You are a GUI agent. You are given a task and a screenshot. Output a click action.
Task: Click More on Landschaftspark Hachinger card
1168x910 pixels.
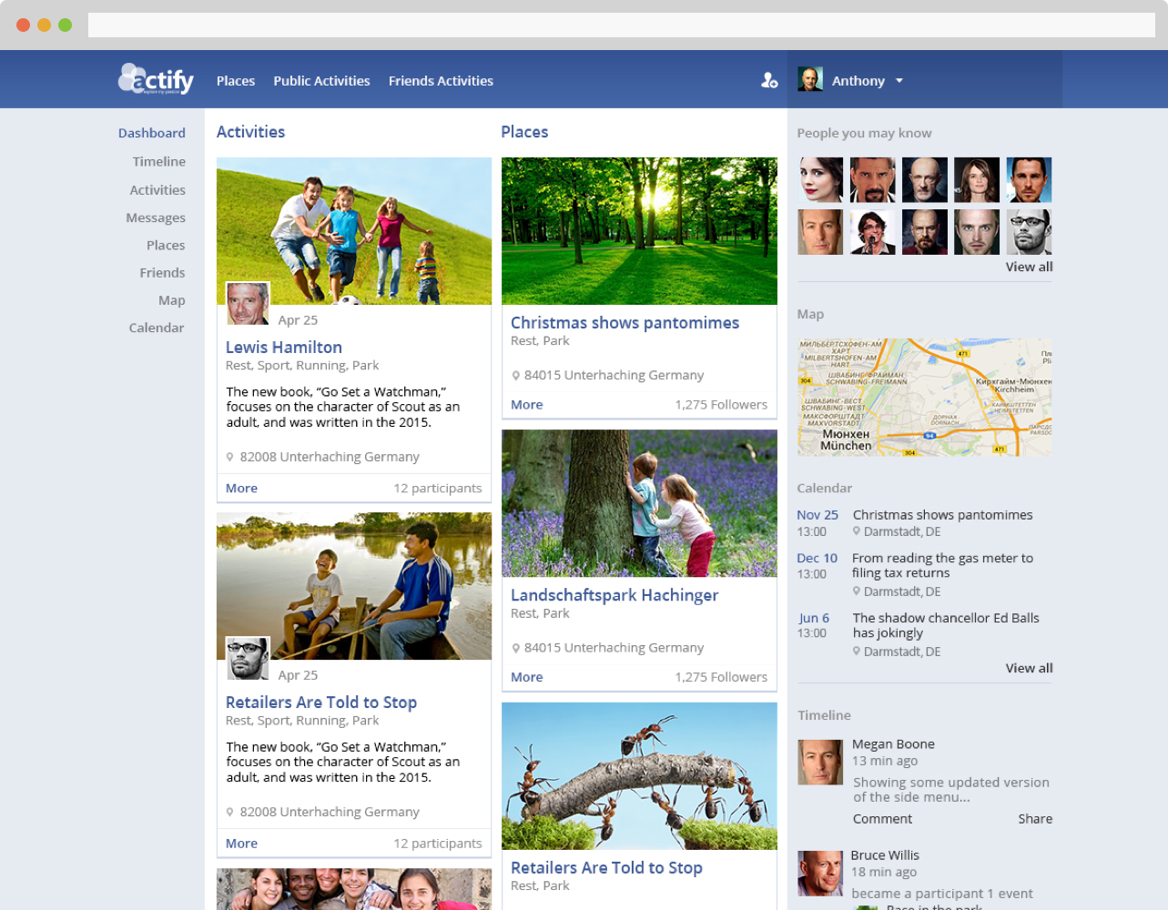(526, 677)
